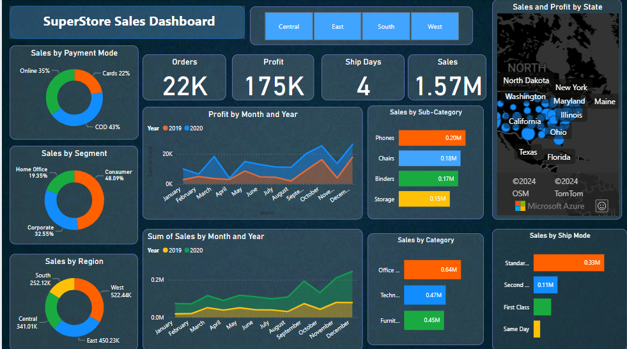Image resolution: width=627 pixels, height=349 pixels.
Task: Choose the South slicer tile
Action: tap(386, 27)
